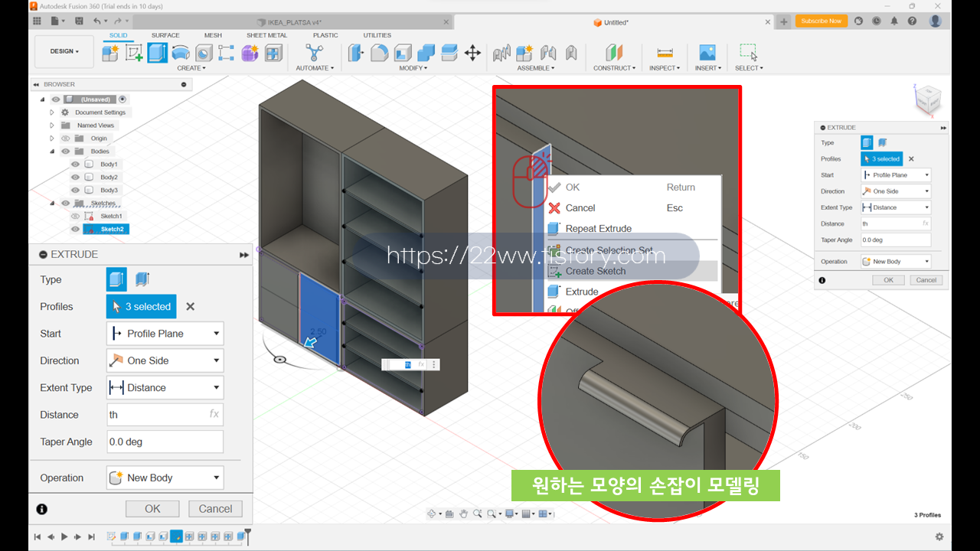
Task: Toggle visibility of the (Unsaved) root component
Action: point(56,99)
